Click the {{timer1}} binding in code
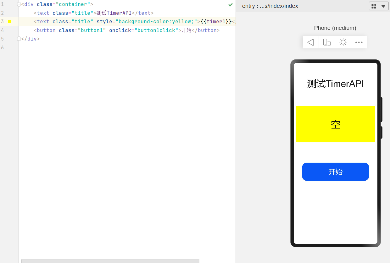 [x=216, y=22]
